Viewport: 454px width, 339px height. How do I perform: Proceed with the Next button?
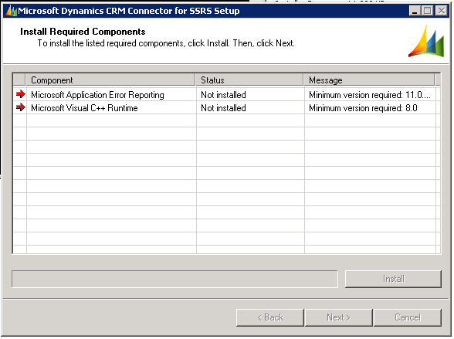tap(338, 317)
